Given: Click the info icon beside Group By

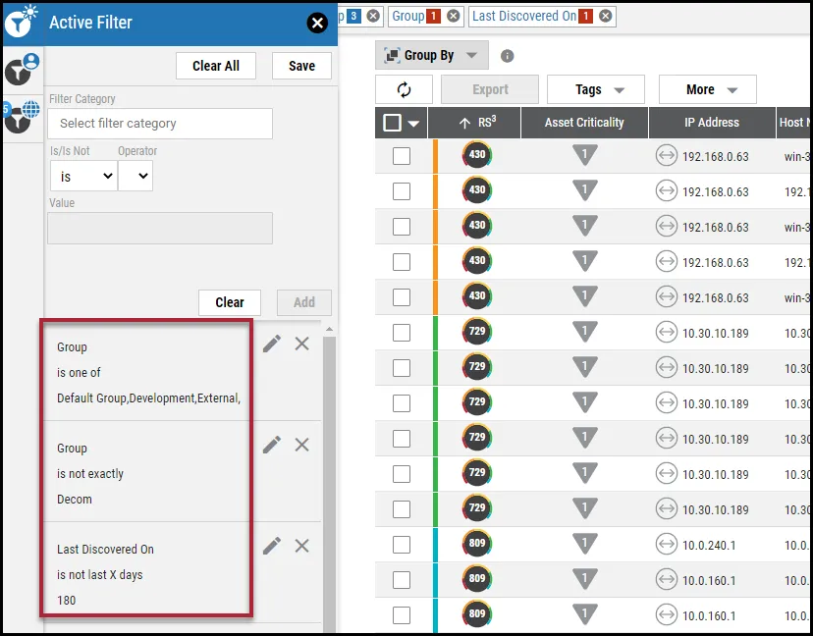Looking at the screenshot, I should 507,56.
